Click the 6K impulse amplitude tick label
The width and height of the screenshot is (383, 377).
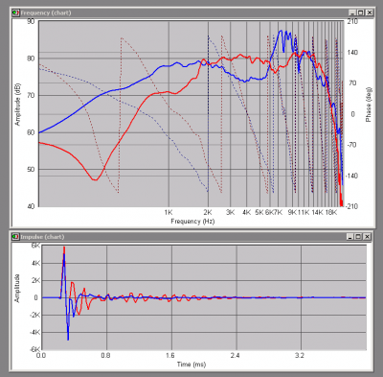[x=35, y=246]
